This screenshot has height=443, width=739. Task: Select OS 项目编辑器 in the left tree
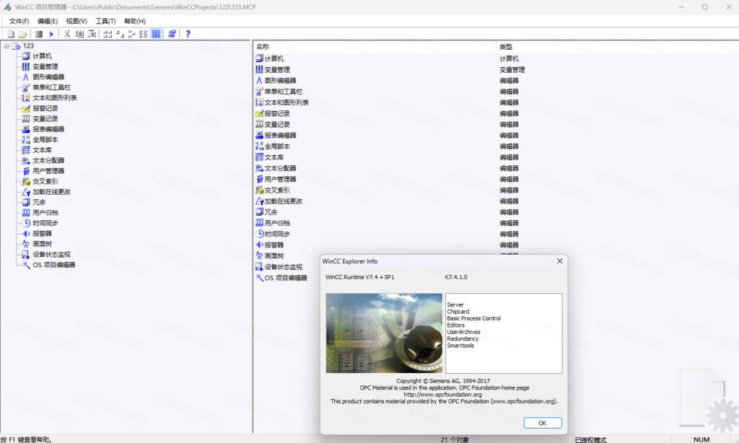[53, 265]
